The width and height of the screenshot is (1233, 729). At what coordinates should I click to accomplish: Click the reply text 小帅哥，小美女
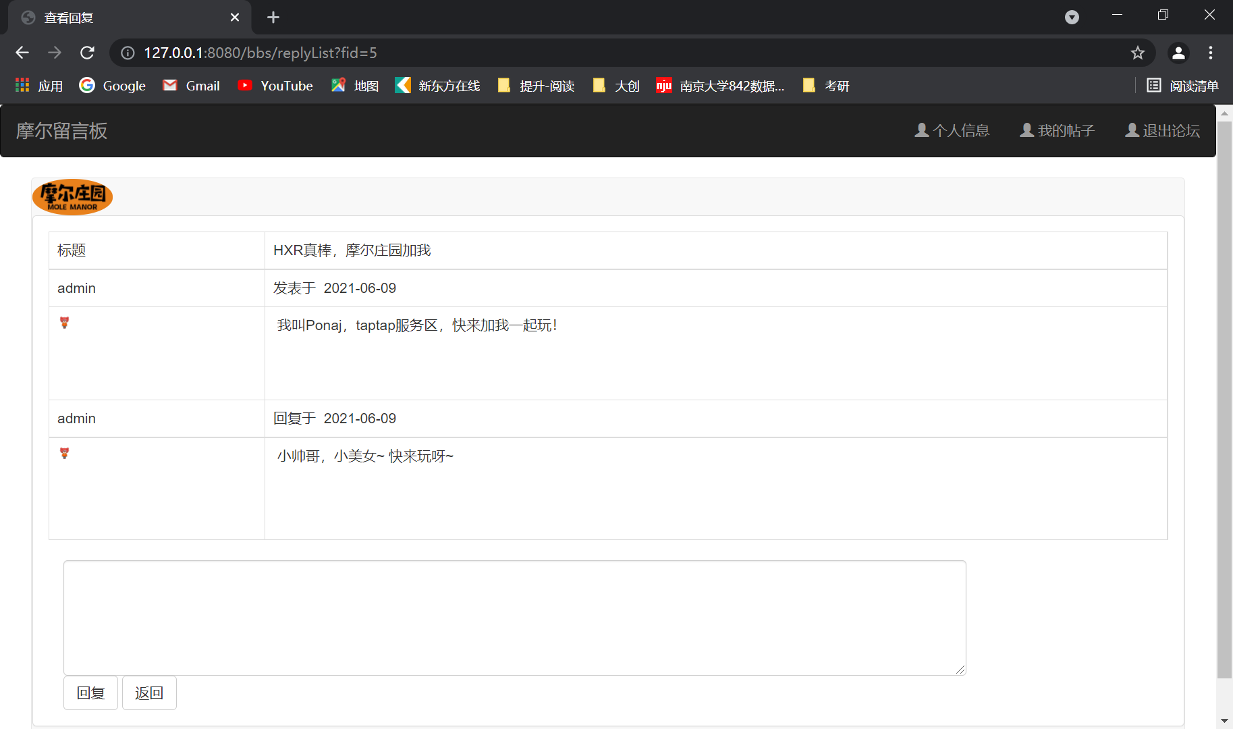pos(365,456)
